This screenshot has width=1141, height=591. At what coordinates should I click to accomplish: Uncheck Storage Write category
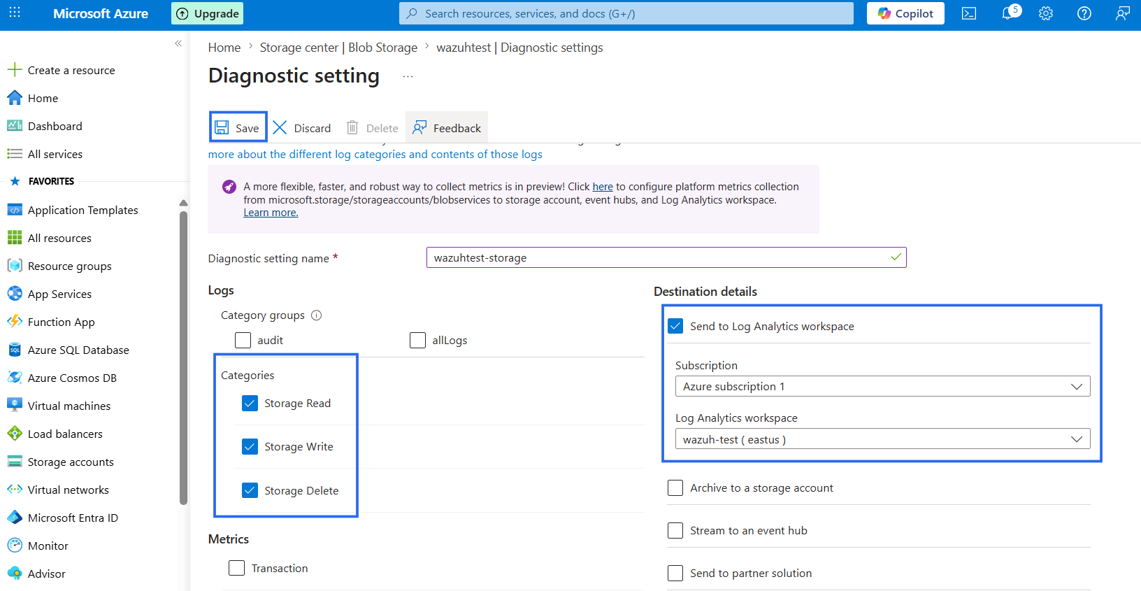coord(250,446)
